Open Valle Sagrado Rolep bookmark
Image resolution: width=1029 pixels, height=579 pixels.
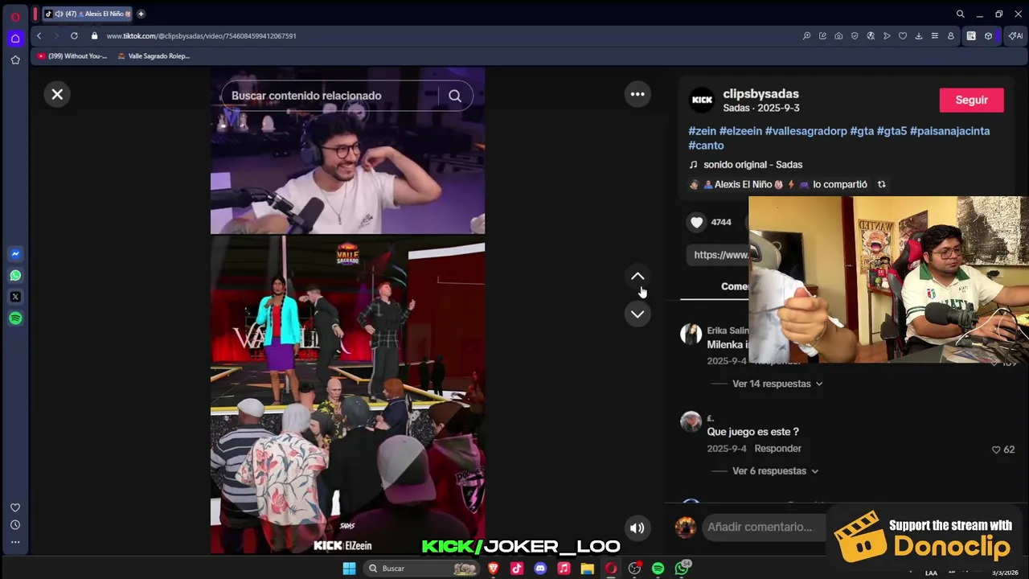tap(154, 56)
